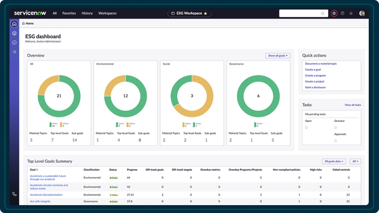Click the phone icon at sidebar bottom
The width and height of the screenshot is (379, 213).
coord(14,194)
